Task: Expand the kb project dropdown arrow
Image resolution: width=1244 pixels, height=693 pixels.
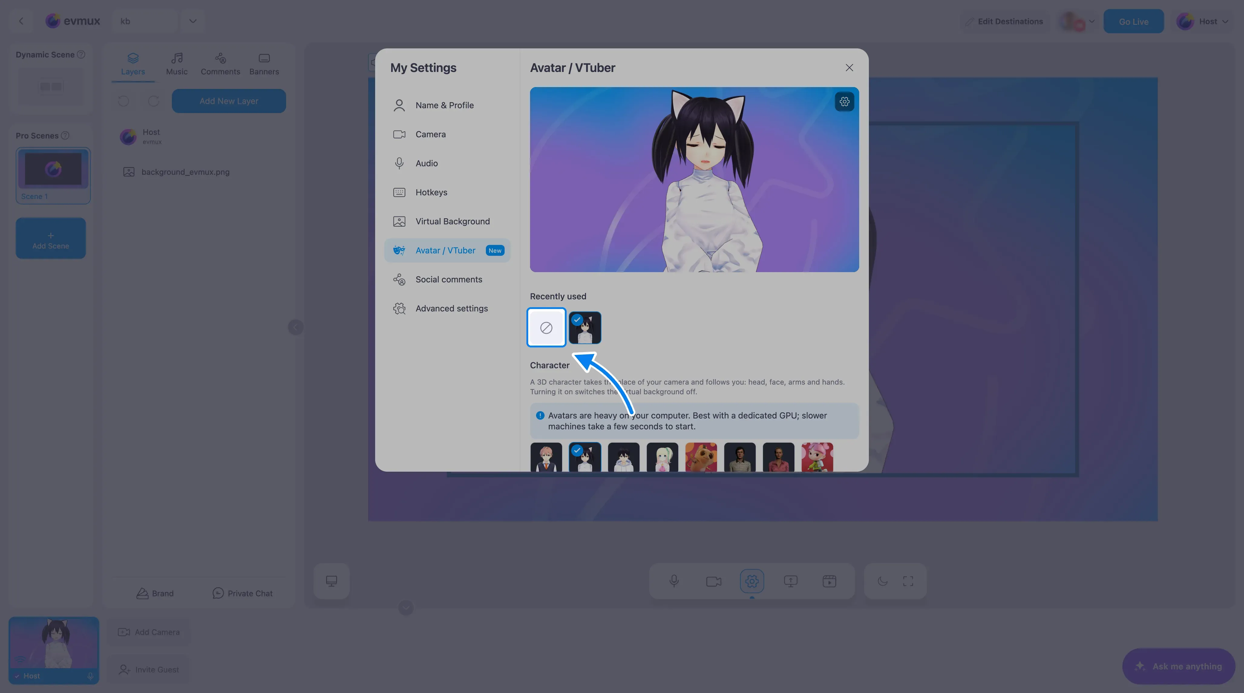Action: coord(193,21)
